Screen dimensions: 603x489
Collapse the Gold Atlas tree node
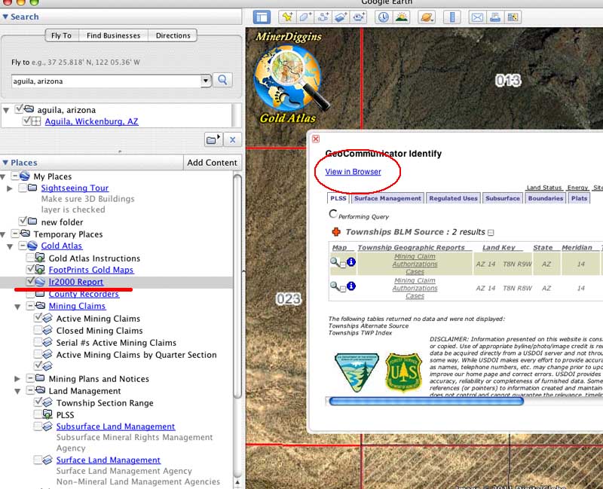pos(10,246)
